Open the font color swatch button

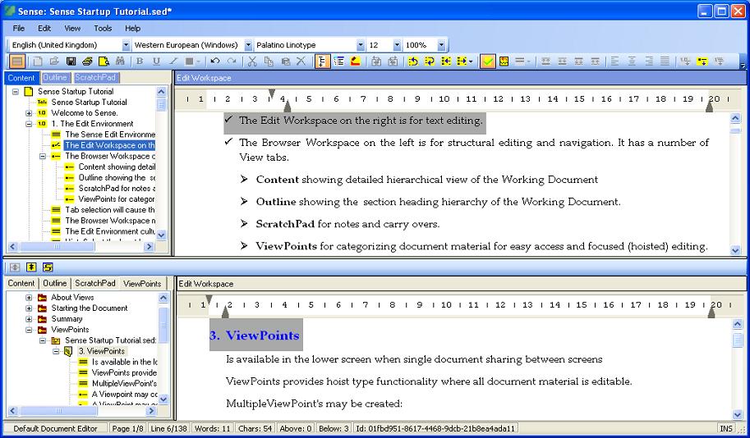[x=190, y=62]
